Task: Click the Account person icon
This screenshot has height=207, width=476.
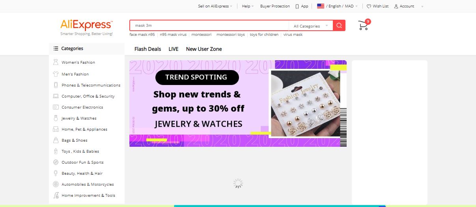Action: click(396, 6)
